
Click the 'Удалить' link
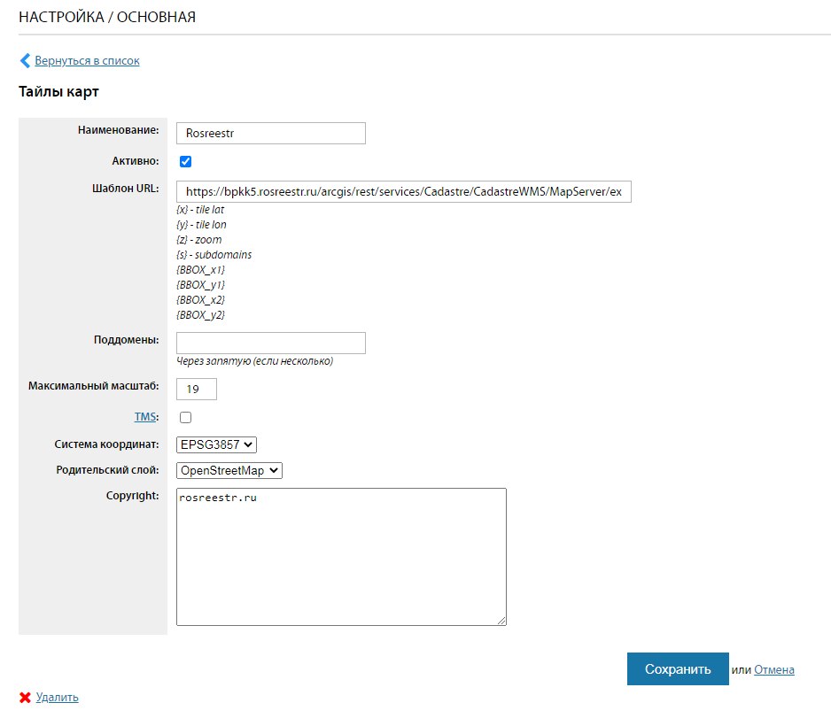(58, 698)
